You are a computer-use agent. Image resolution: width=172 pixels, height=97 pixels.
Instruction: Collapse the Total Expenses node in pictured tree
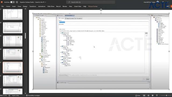(x=64, y=40)
